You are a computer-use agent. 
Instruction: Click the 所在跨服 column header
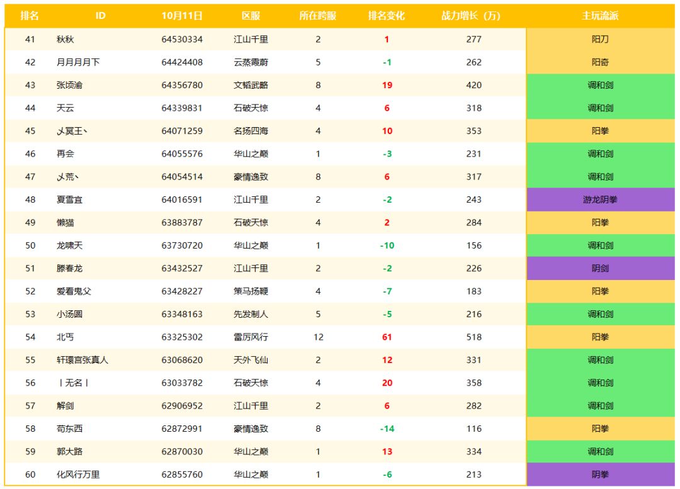coord(318,16)
